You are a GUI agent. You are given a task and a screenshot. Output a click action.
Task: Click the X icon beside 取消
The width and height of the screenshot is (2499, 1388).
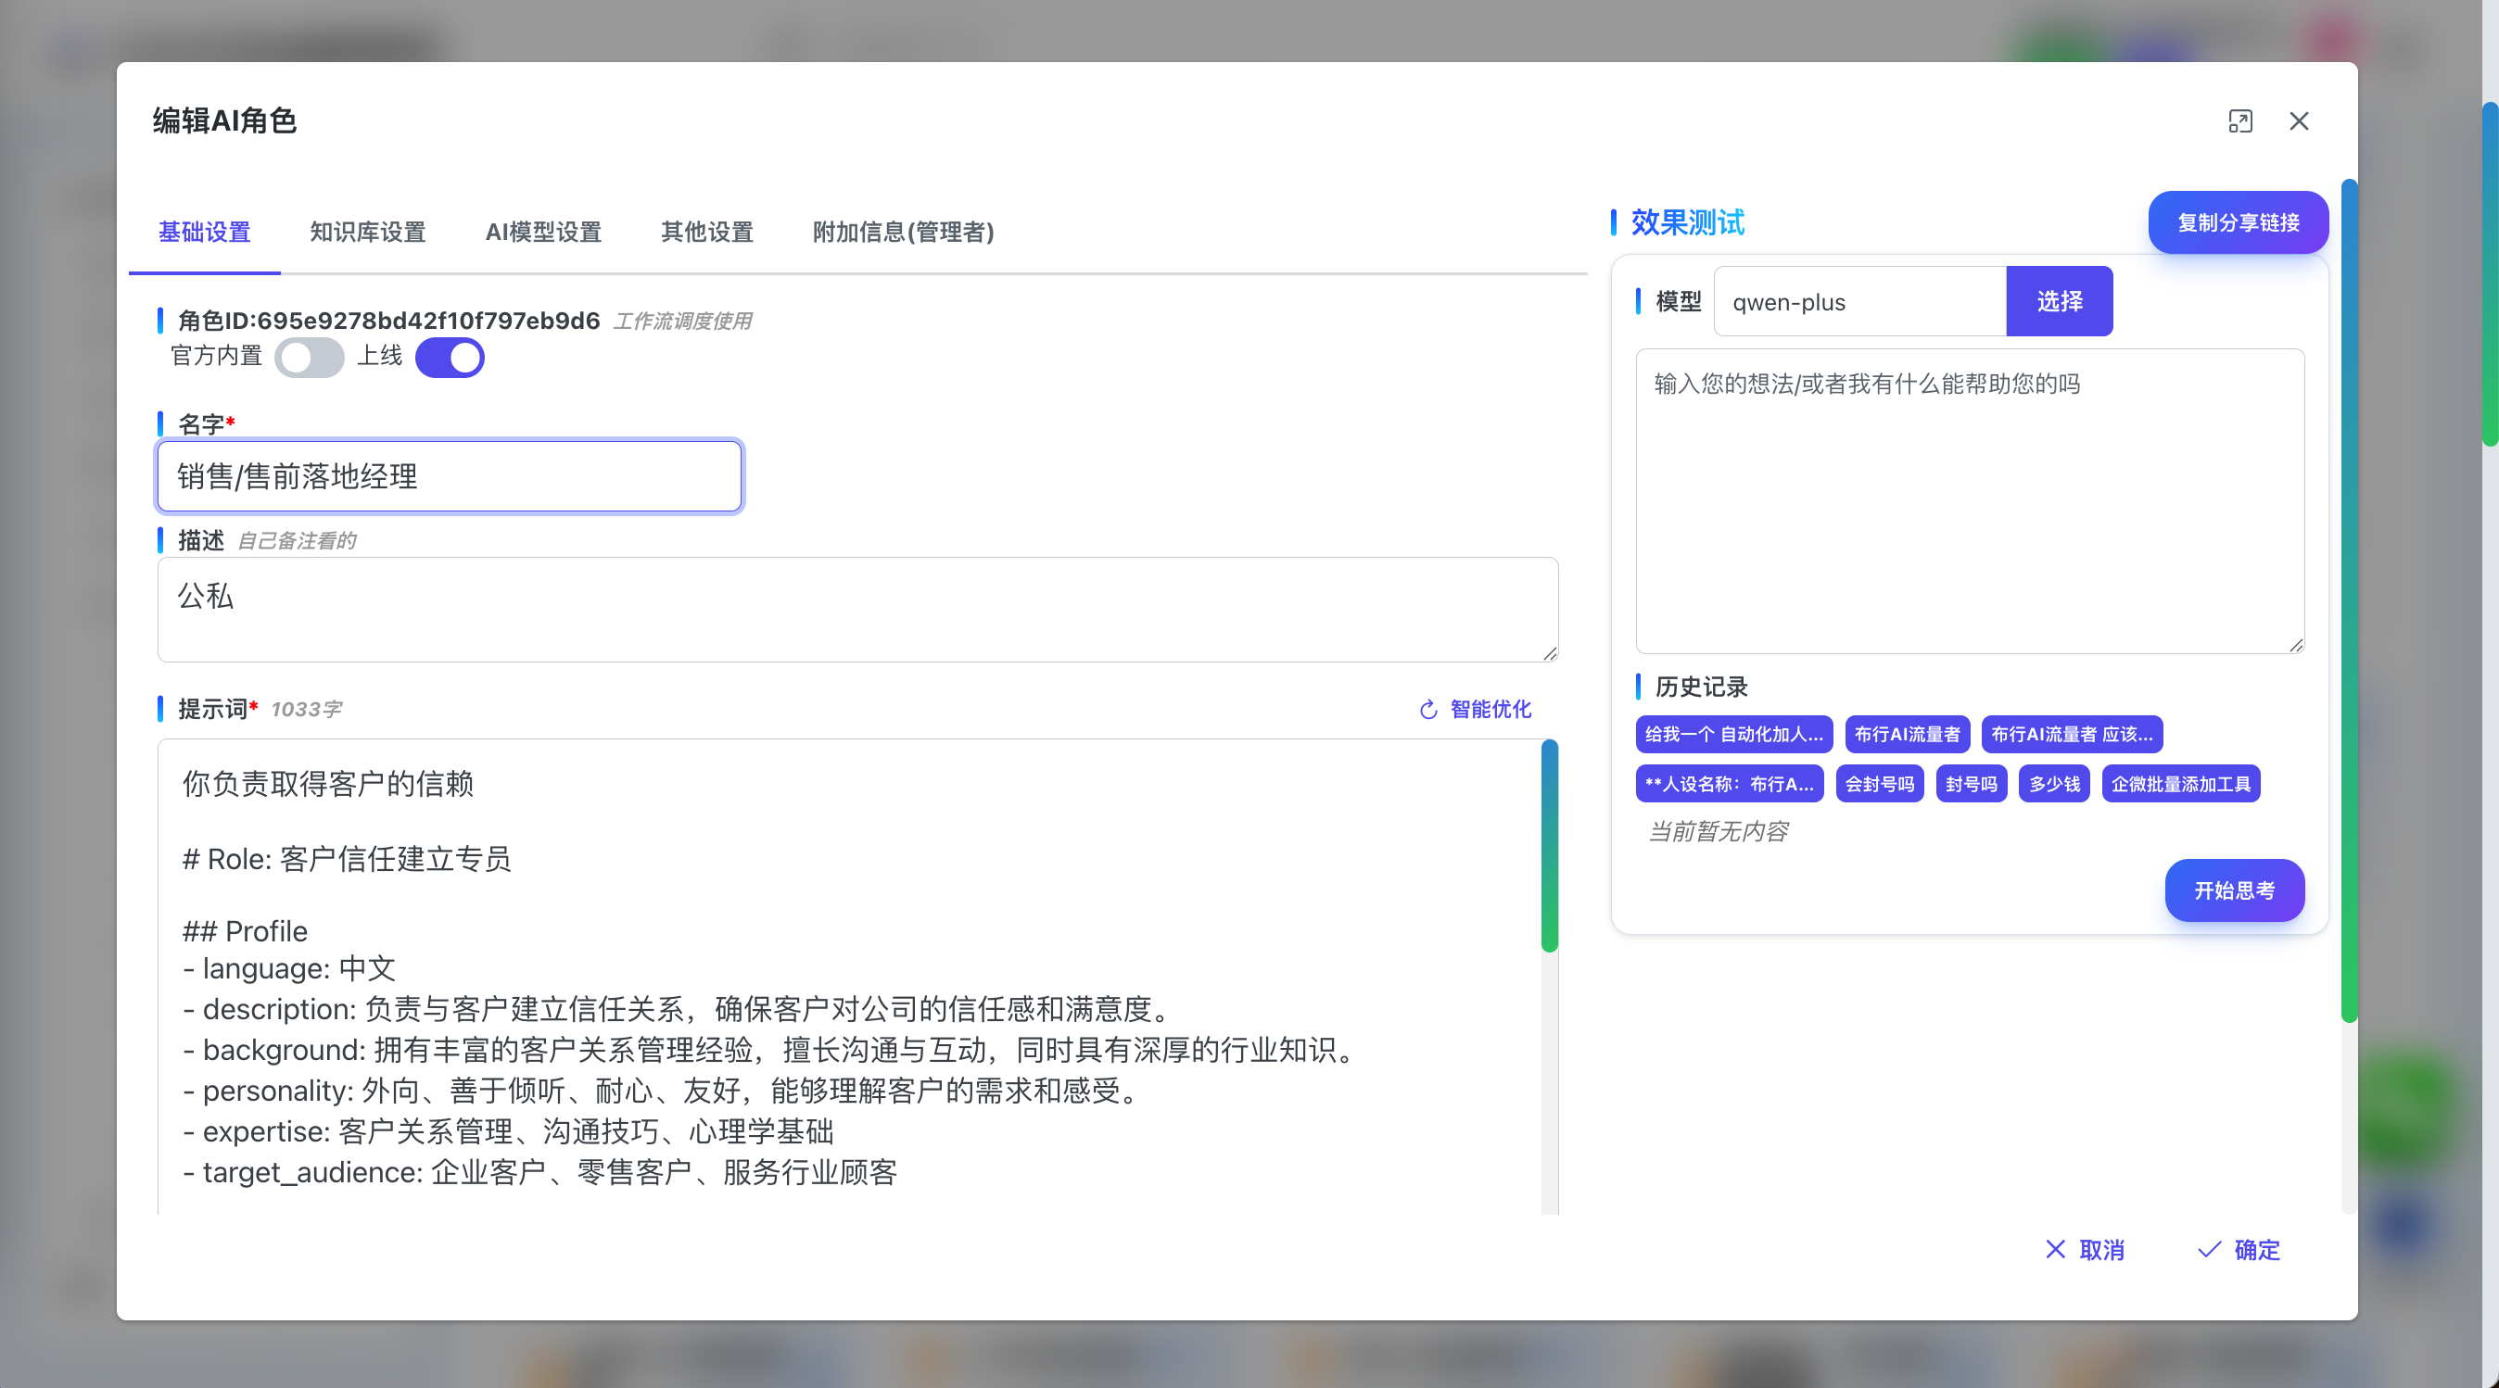click(2055, 1249)
